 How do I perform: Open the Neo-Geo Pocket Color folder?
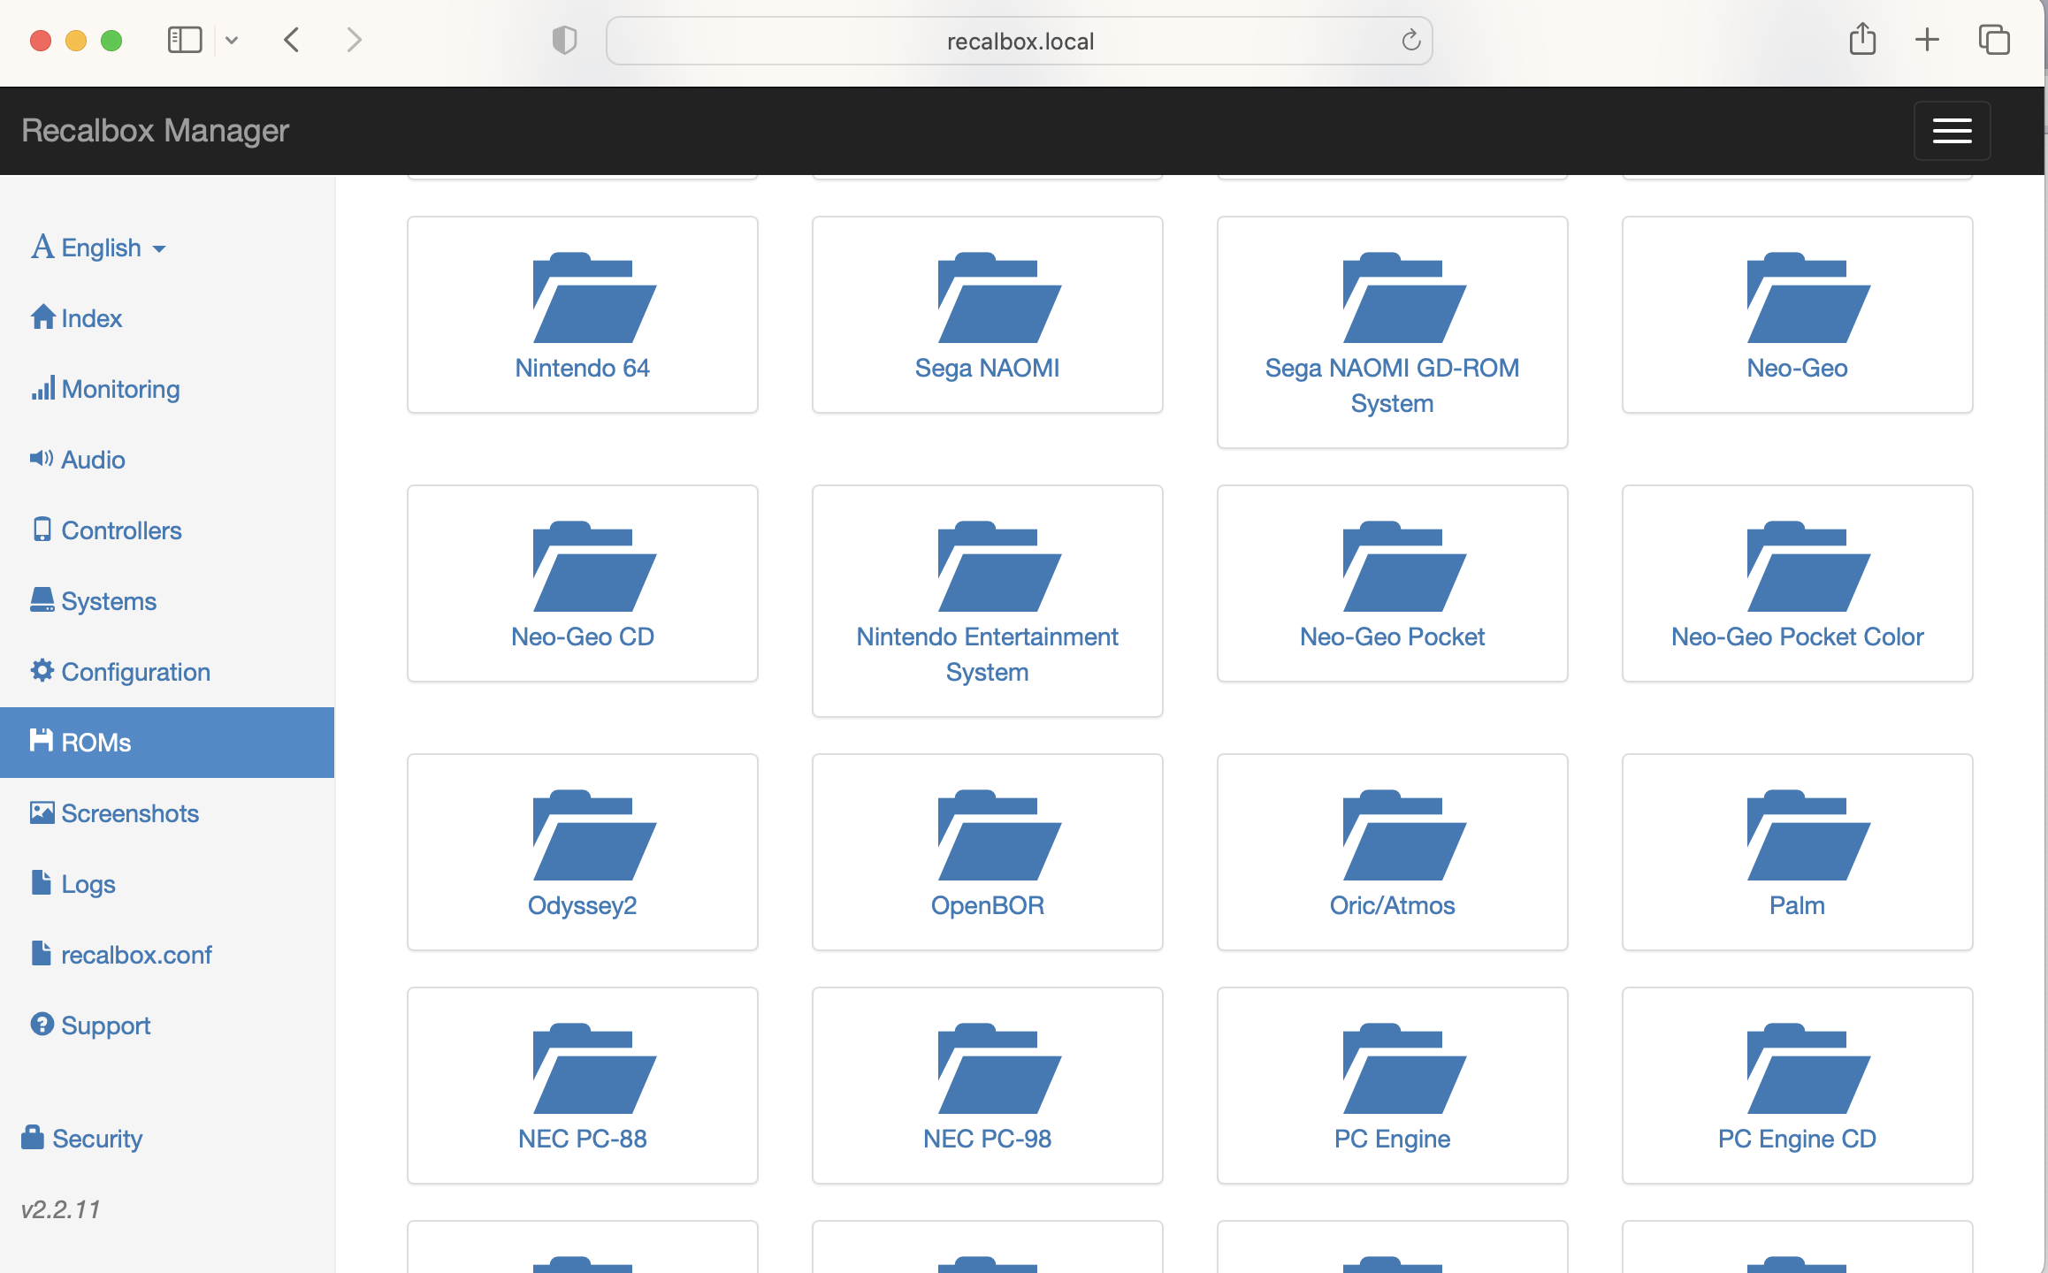pos(1797,583)
